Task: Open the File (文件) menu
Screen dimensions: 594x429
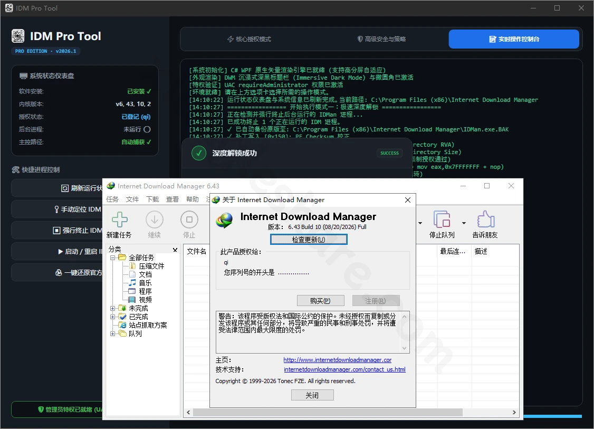Action: [132, 199]
